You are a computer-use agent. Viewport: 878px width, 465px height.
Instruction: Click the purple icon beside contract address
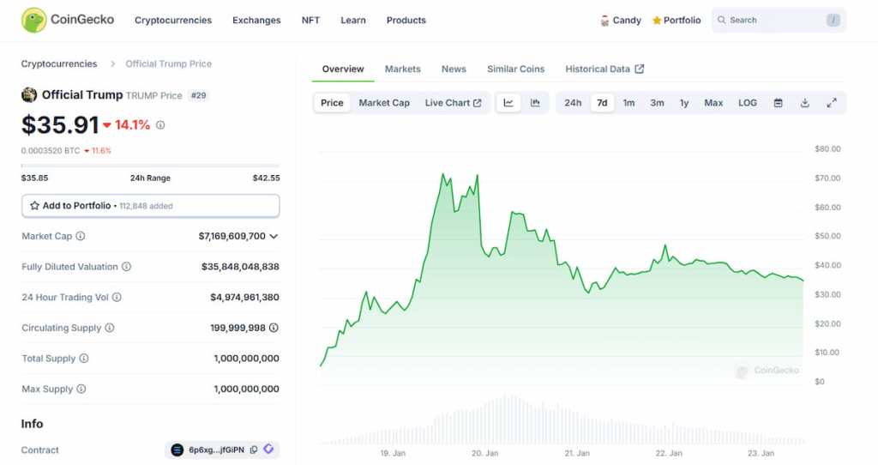pos(268,450)
